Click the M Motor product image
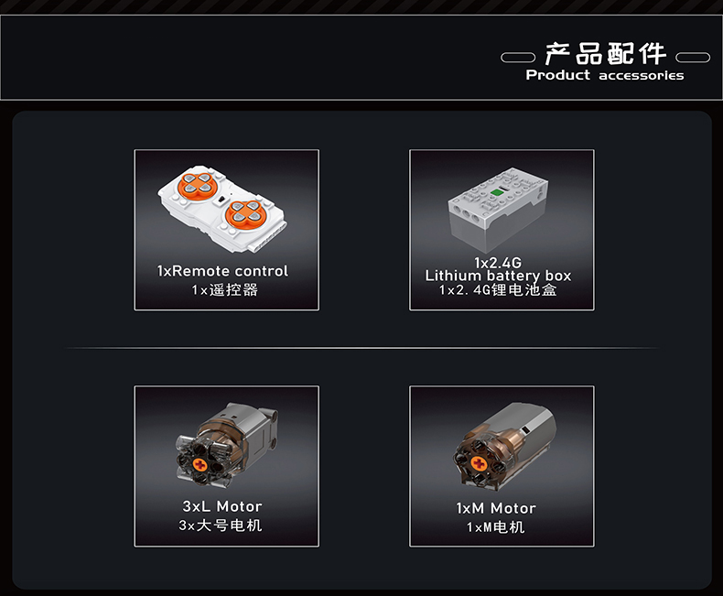This screenshot has width=723, height=596. pyautogui.click(x=504, y=447)
